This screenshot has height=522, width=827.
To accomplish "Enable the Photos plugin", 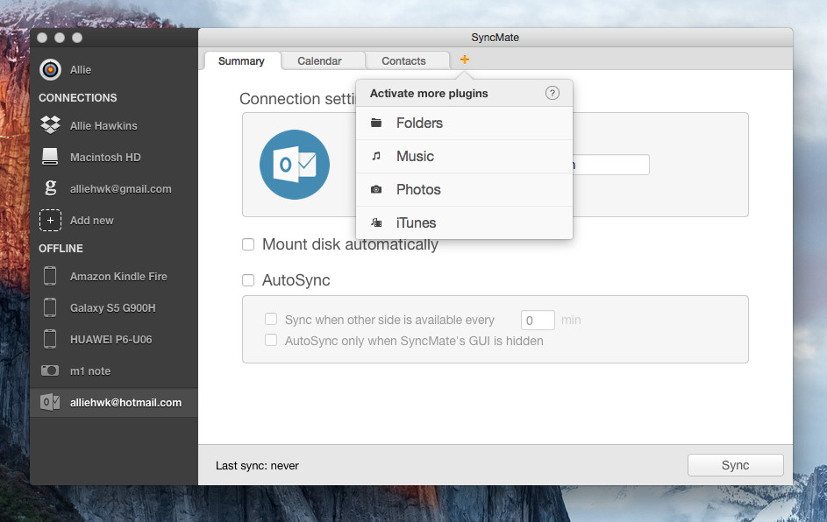I will click(x=418, y=189).
